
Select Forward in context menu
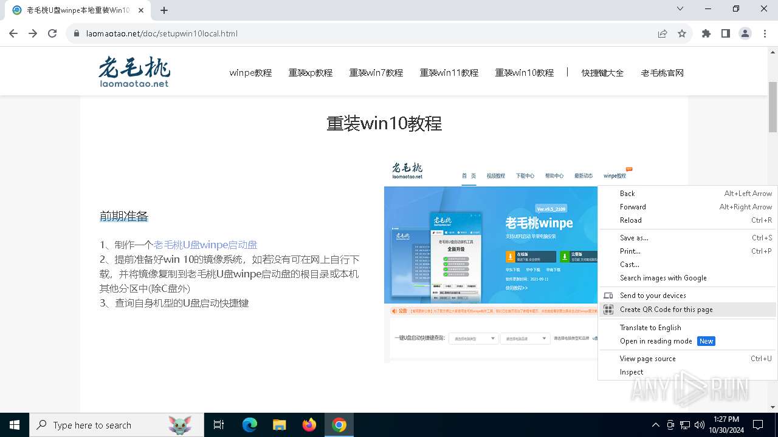[687, 207]
